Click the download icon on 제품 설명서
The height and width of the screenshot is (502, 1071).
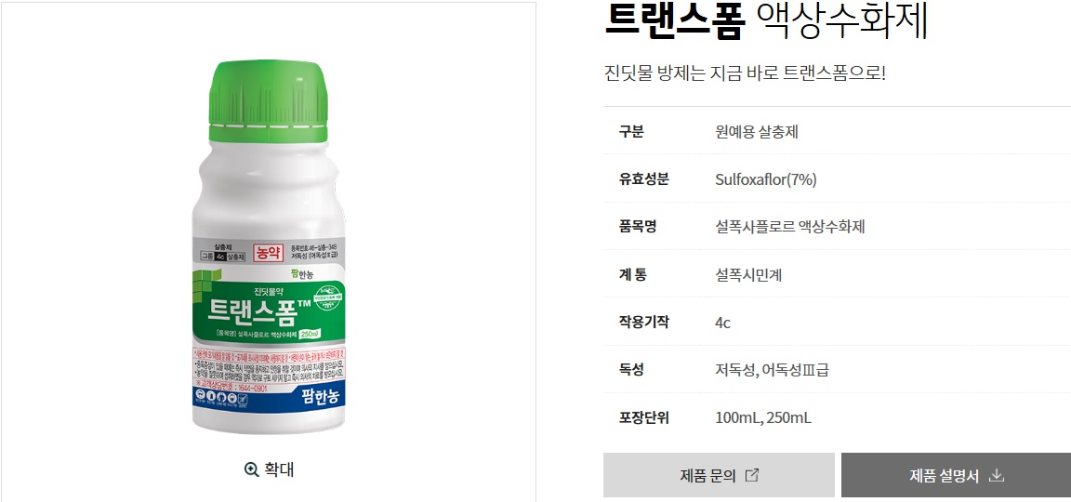tap(997, 475)
